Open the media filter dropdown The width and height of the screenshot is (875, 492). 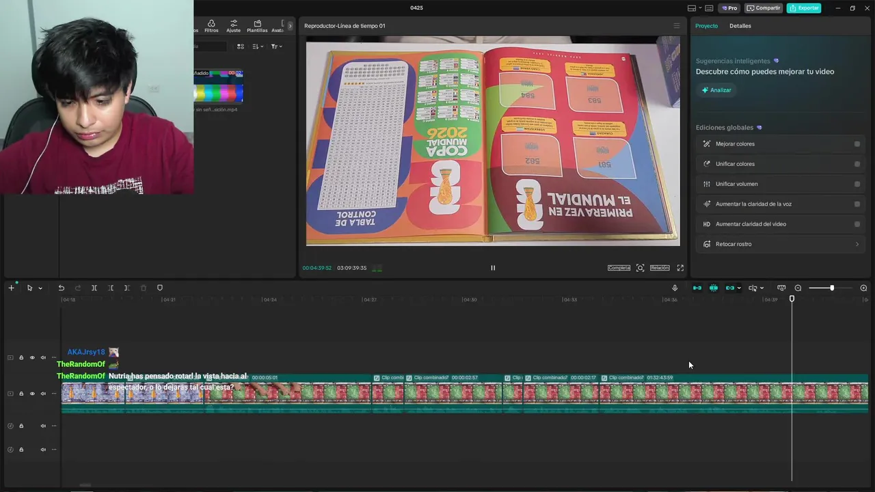pyautogui.click(x=275, y=46)
